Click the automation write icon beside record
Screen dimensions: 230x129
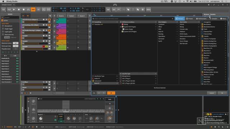click(x=28, y=10)
